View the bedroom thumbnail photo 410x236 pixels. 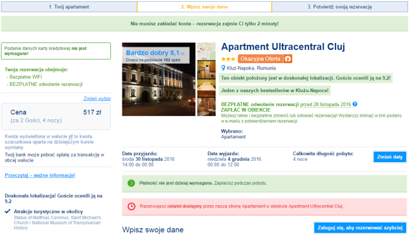pos(206,88)
